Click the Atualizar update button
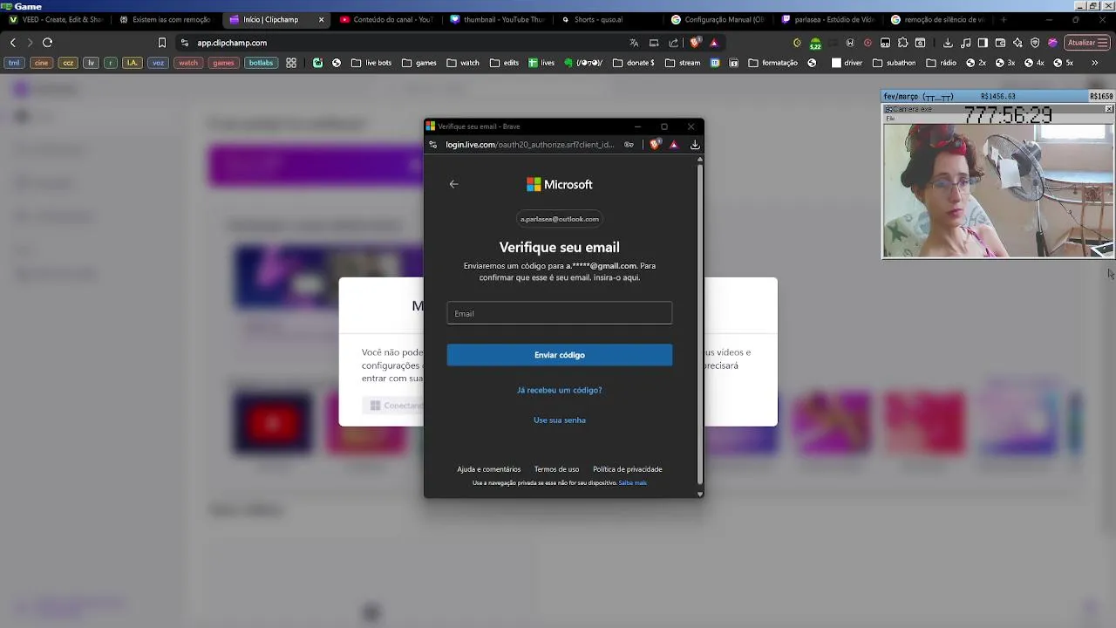The image size is (1116, 628). coord(1088,43)
